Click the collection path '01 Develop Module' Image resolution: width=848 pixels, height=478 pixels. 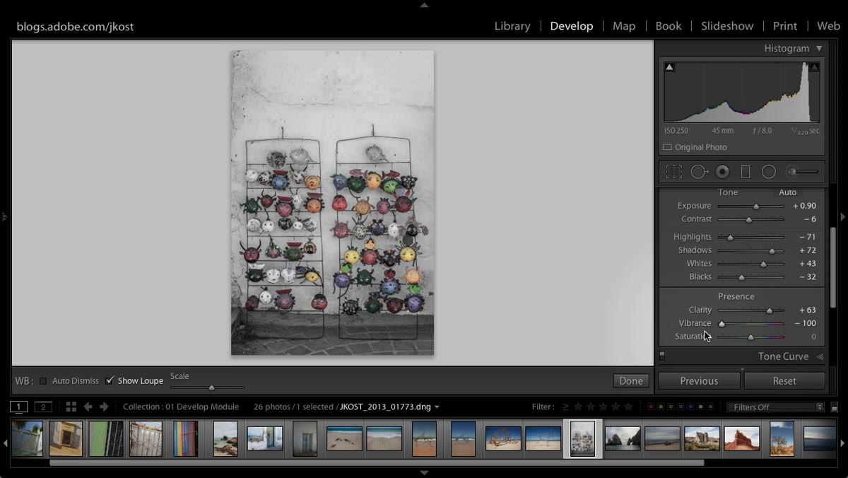(x=202, y=407)
